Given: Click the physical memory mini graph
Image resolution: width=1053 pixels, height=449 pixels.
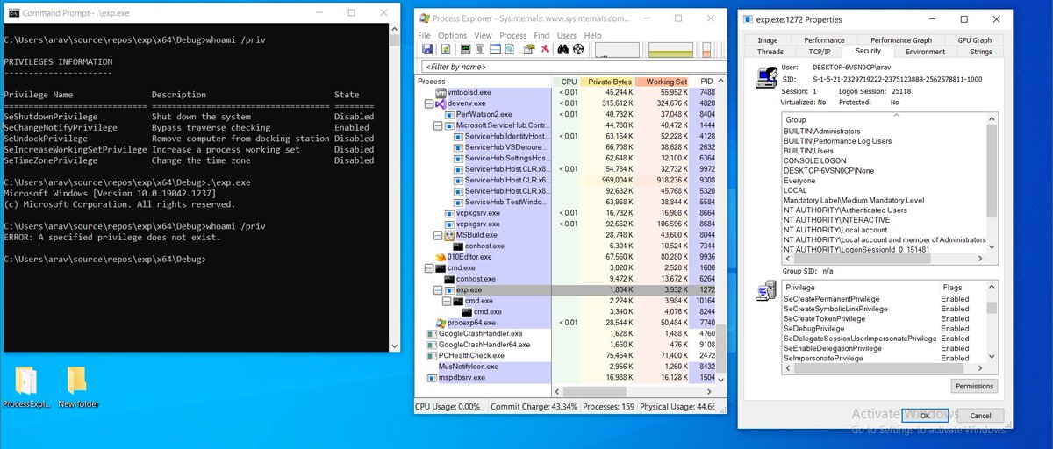Looking at the screenshot, I should 706,50.
